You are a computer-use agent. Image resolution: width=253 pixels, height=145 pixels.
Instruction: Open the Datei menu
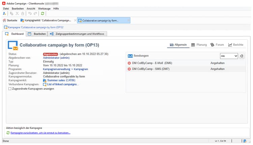[6, 8]
